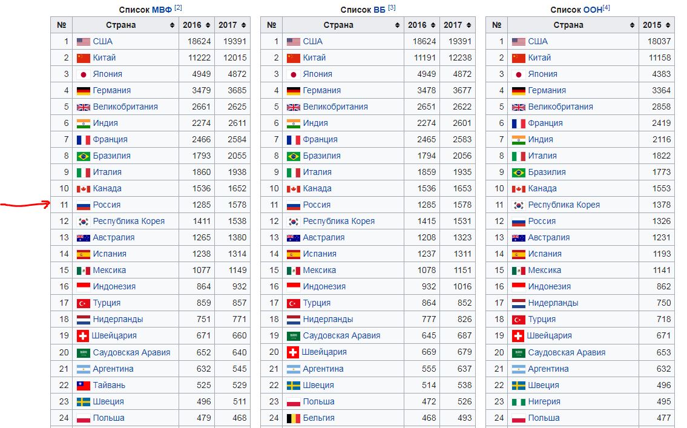
Task: Click the Netherlands flag in the ООН list
Action: pos(518,303)
